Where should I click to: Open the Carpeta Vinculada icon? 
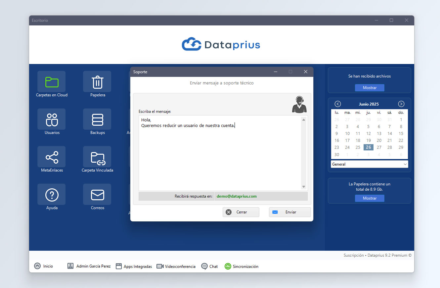tap(97, 157)
